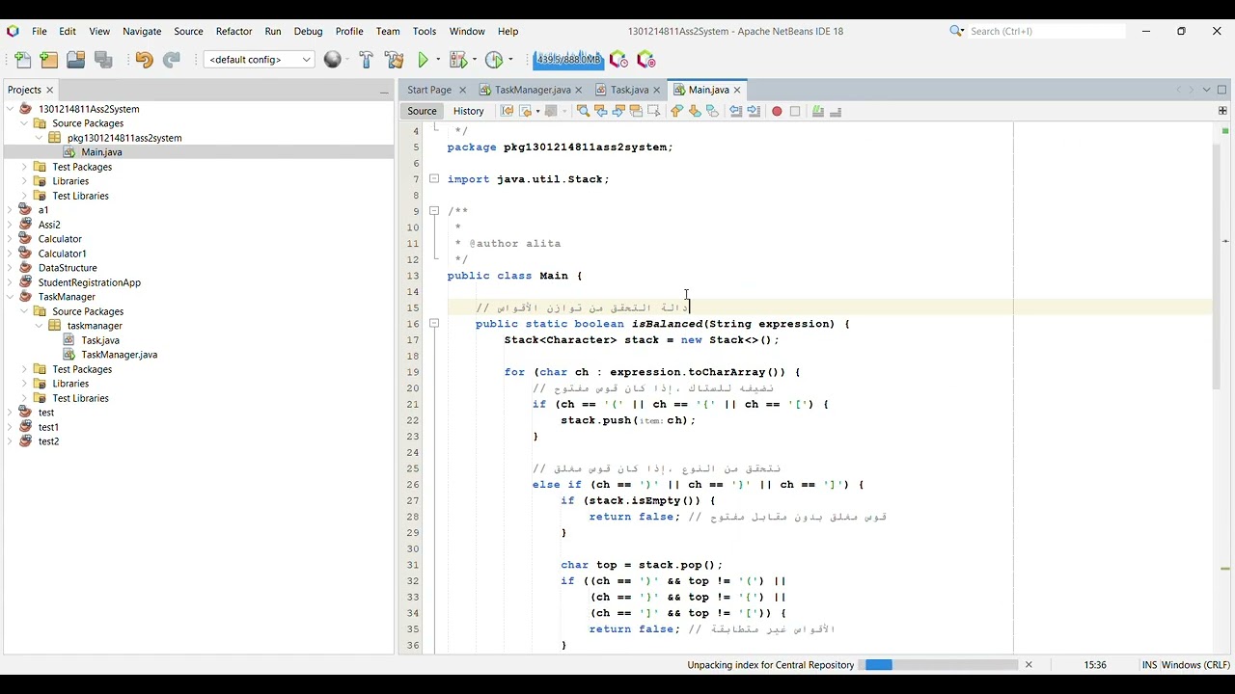Click the Search (Ctrl+I) field
The width and height of the screenshot is (1235, 694).
1046,31
